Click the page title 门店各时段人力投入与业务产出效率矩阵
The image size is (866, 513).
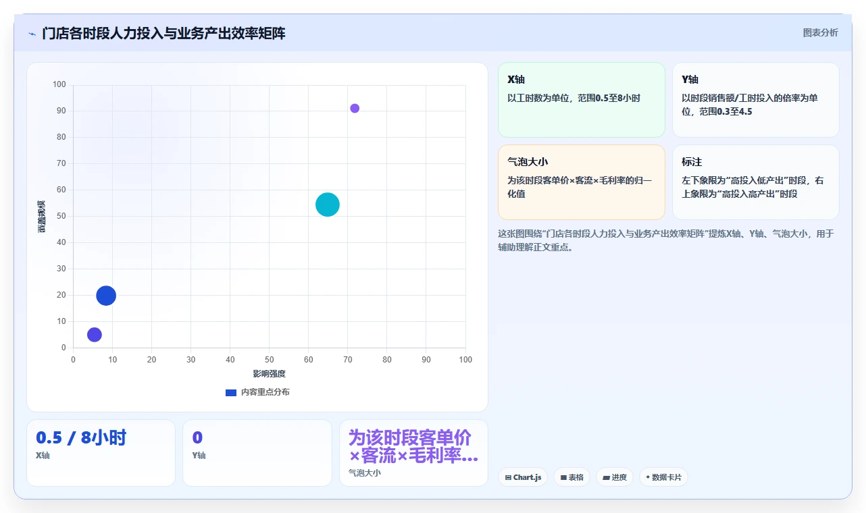163,33
